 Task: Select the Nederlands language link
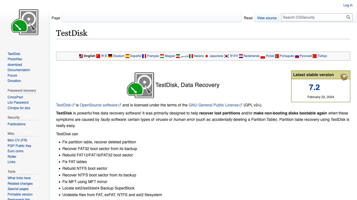[x=252, y=56]
